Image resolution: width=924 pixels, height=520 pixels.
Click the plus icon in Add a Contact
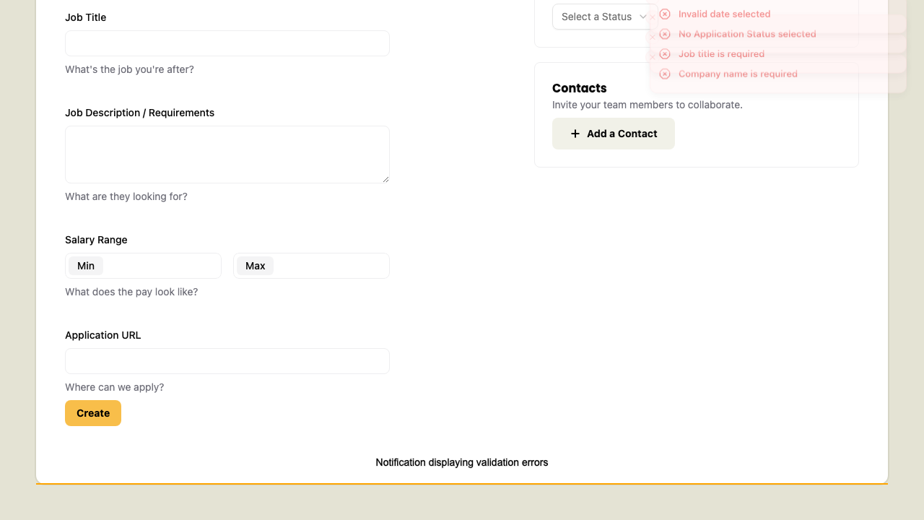575,134
